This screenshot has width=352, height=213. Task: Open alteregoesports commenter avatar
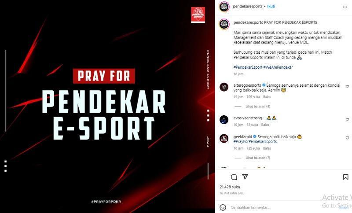coord(224,87)
